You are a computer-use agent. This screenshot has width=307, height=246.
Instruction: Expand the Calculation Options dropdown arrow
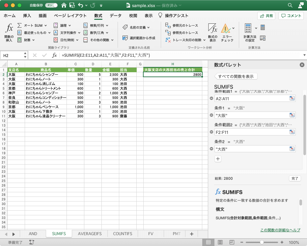click(x=256, y=28)
